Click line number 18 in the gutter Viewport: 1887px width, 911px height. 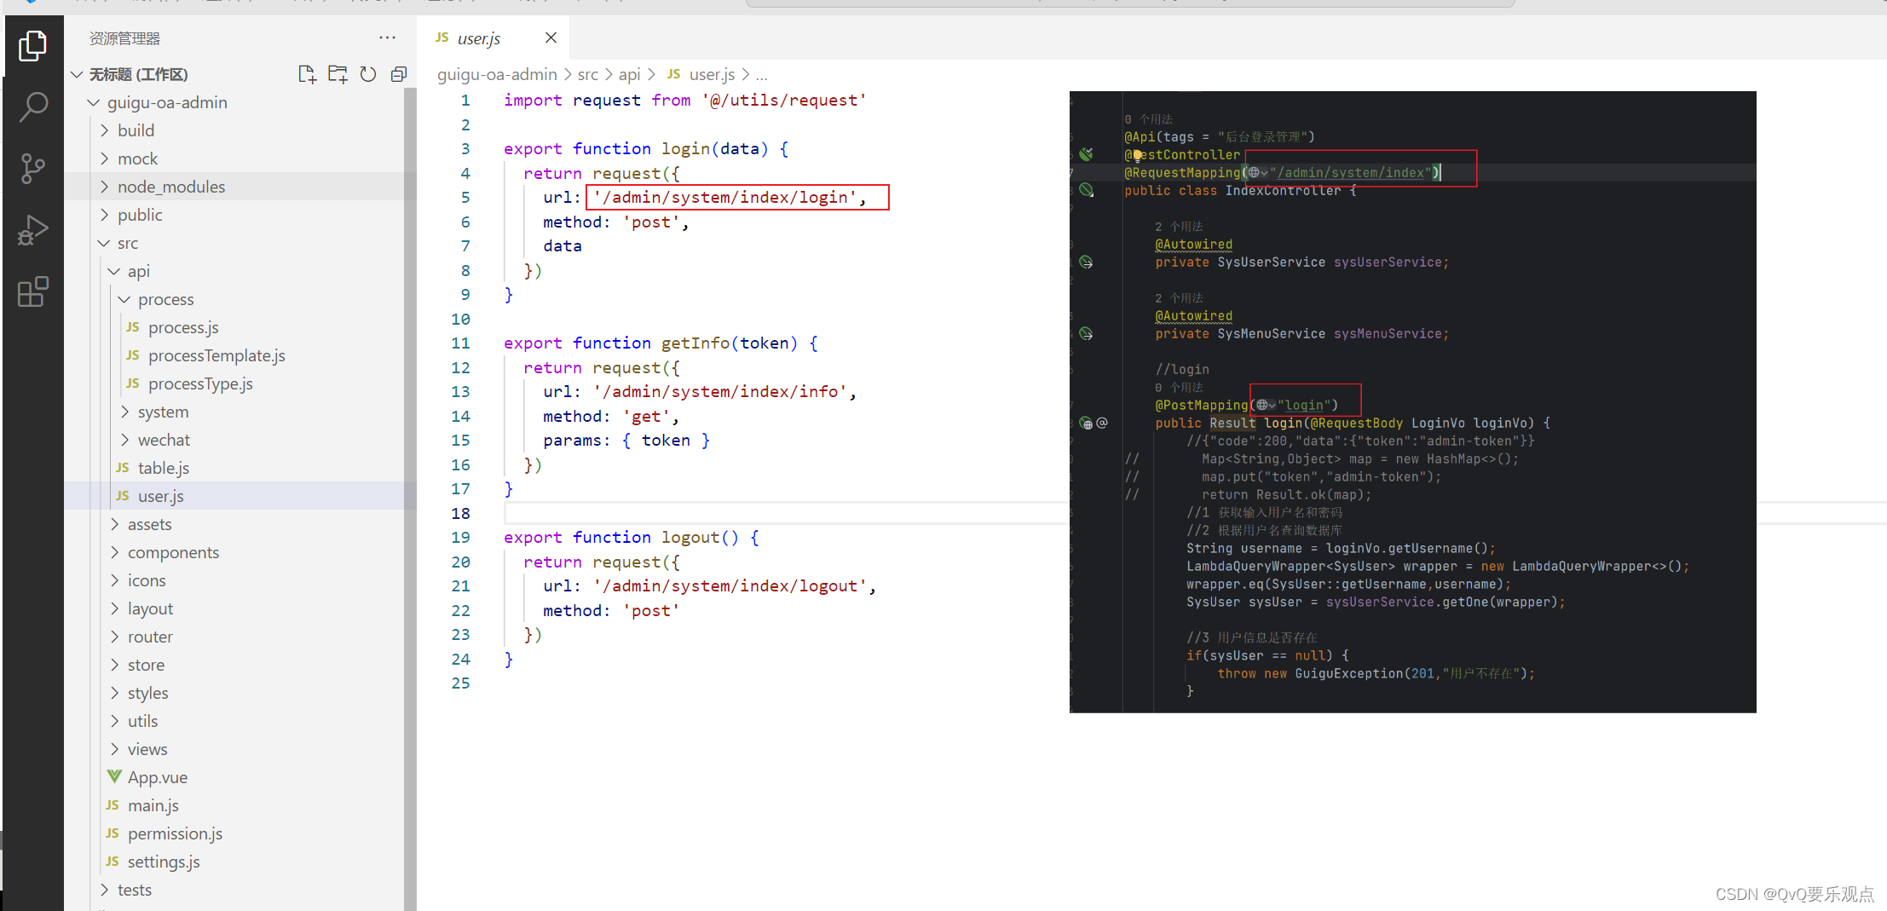(460, 513)
